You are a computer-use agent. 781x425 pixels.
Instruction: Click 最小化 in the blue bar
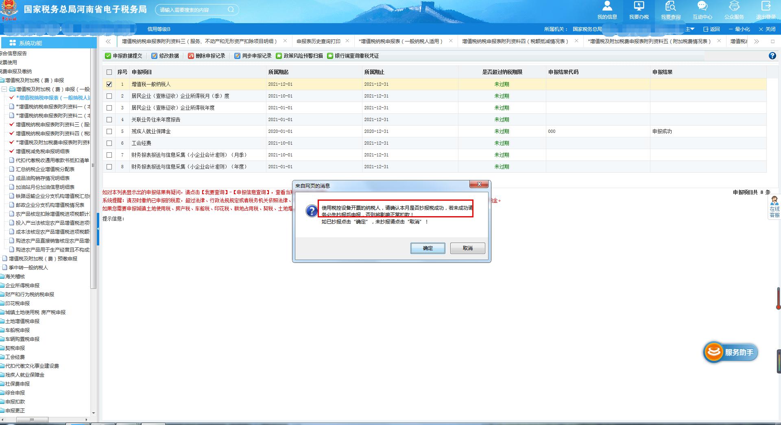[739, 29]
